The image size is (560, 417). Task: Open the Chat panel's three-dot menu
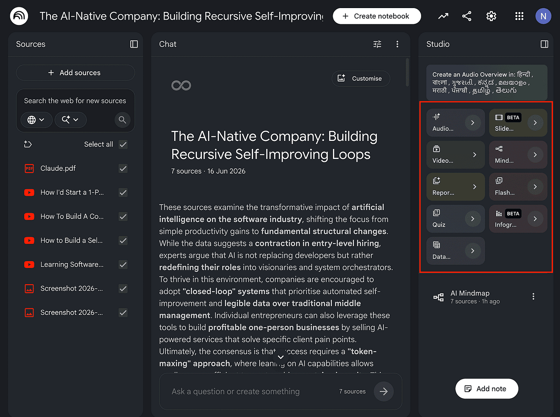pos(397,44)
